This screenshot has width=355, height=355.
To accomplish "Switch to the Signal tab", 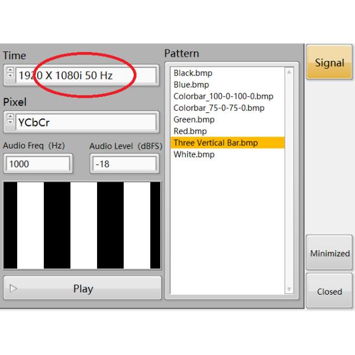I will tap(329, 62).
